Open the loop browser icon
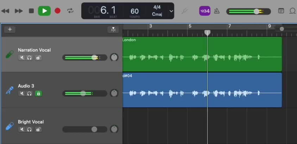The width and height of the screenshot is (297, 144). click(293, 11)
